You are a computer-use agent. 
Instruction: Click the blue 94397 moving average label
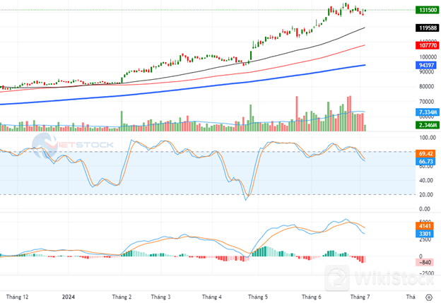426,65
